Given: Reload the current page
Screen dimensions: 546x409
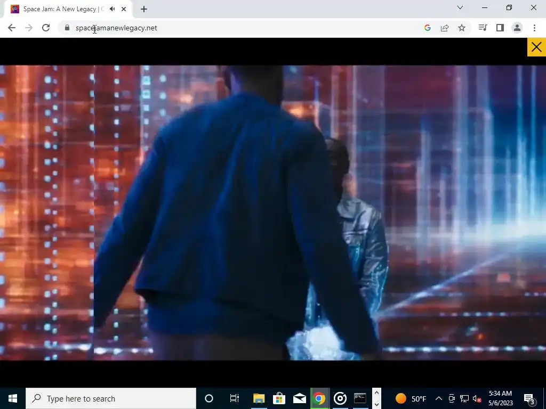Looking at the screenshot, I should (46, 28).
